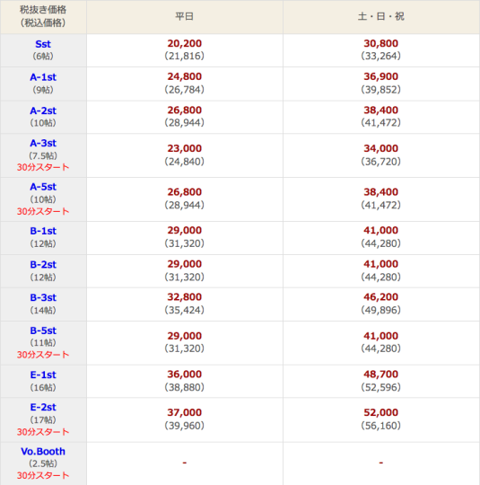Open the Vo.Booth studio link

[43, 451]
